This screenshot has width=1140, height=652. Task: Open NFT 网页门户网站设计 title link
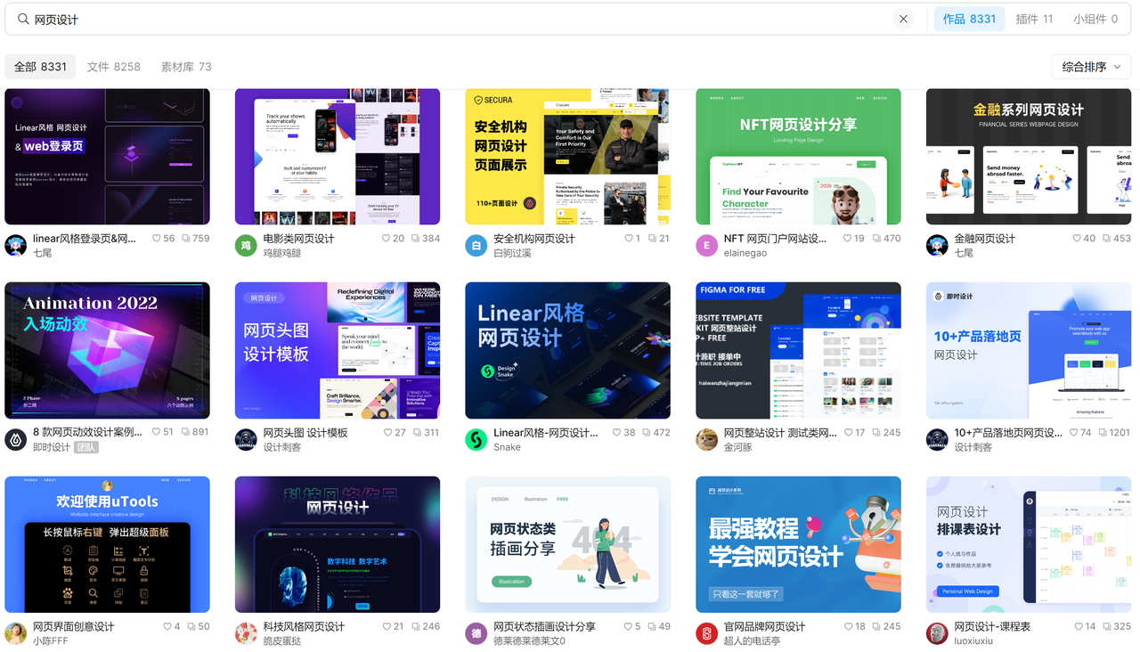pyautogui.click(x=775, y=239)
